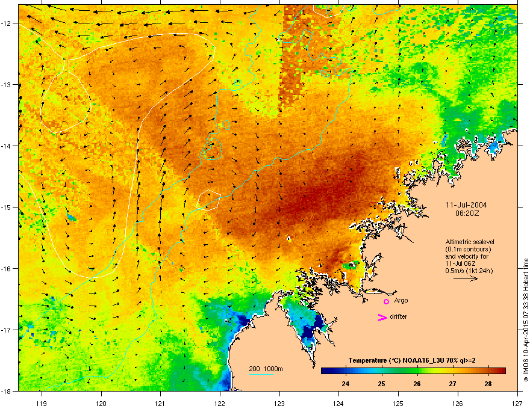Click the longitude axis label 124
Image resolution: width=530 pixels, height=409 pixels.
(338, 403)
